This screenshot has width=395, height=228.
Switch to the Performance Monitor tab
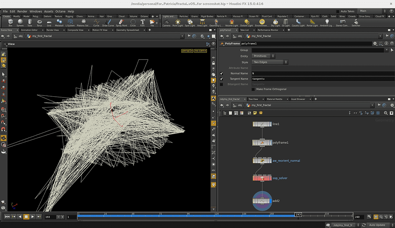268,30
